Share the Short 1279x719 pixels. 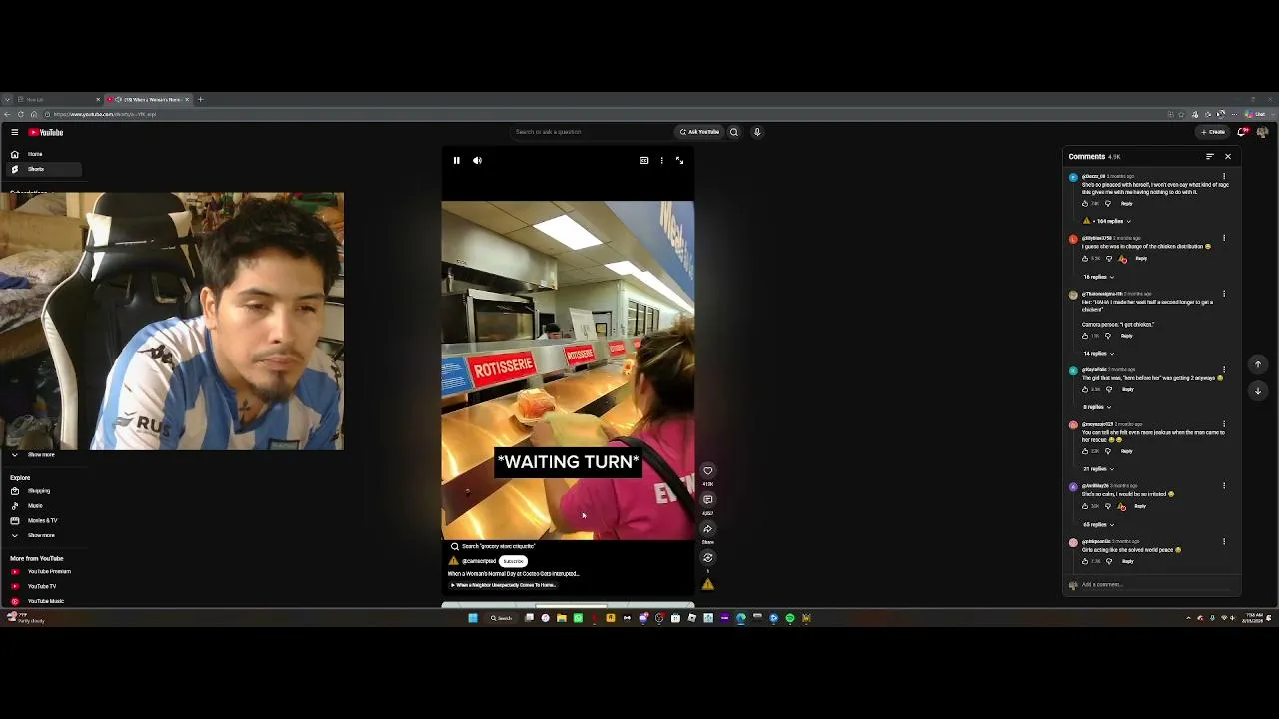coord(708,529)
